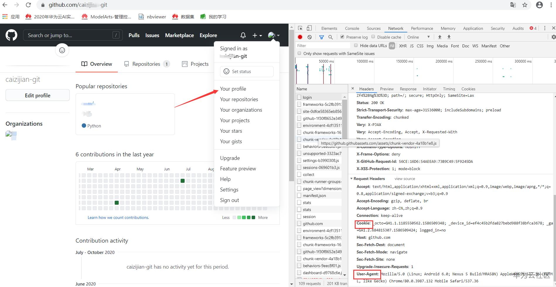556x287 pixels.
Task: Click the GitHub Octocat logo
Action: pos(11,35)
